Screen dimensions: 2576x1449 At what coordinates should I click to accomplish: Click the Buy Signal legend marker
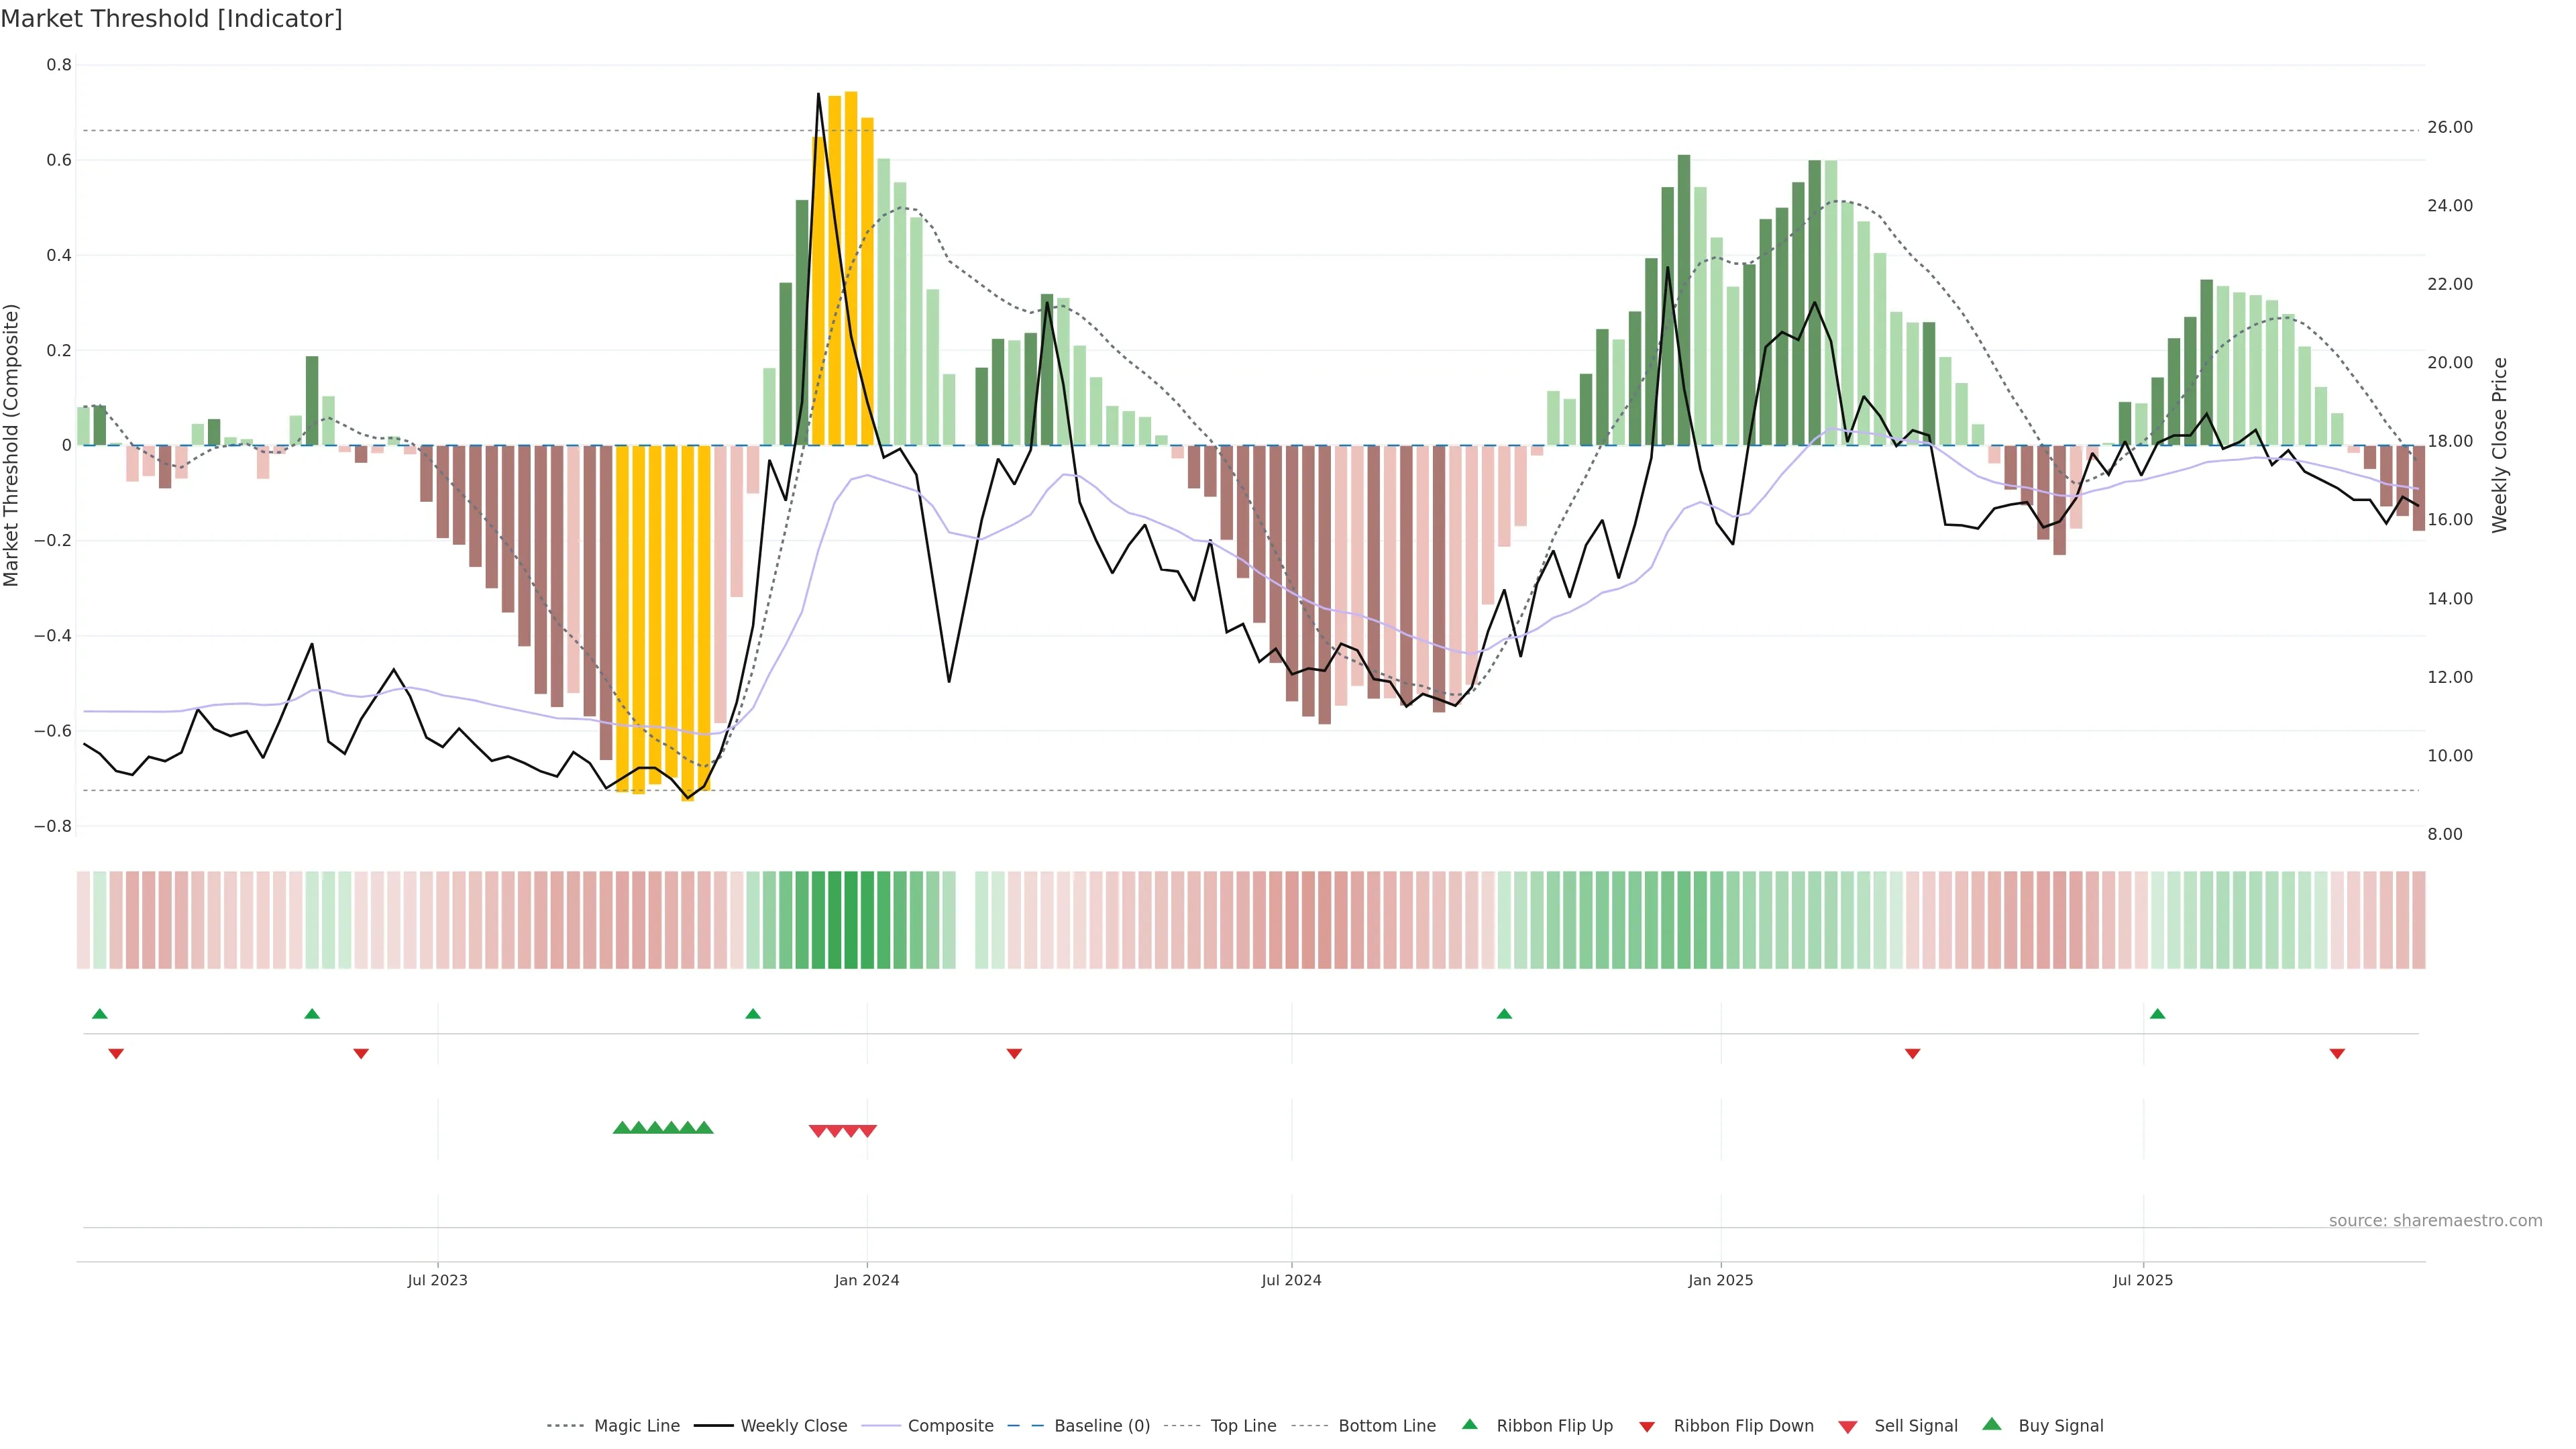1991,1424
